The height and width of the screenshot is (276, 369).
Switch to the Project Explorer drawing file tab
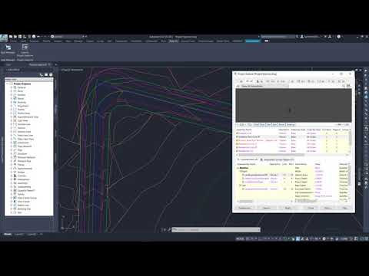coord(39,64)
